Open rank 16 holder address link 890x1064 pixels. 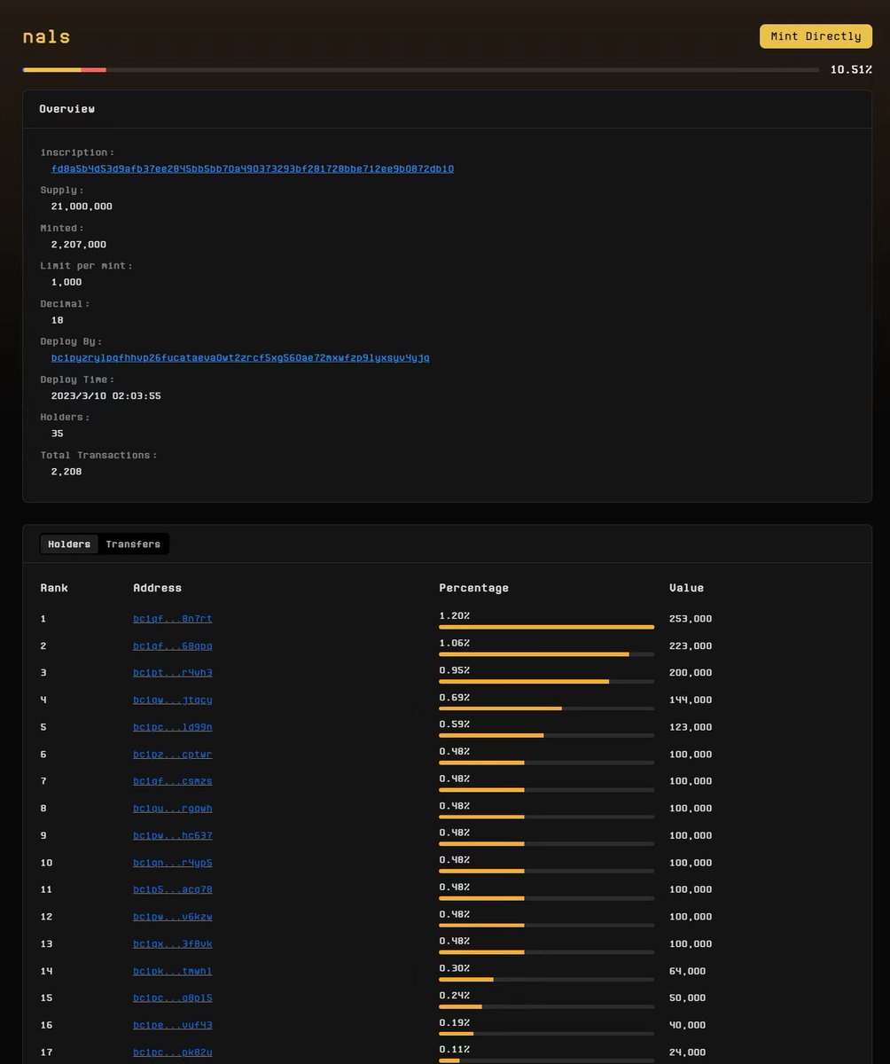[173, 1025]
